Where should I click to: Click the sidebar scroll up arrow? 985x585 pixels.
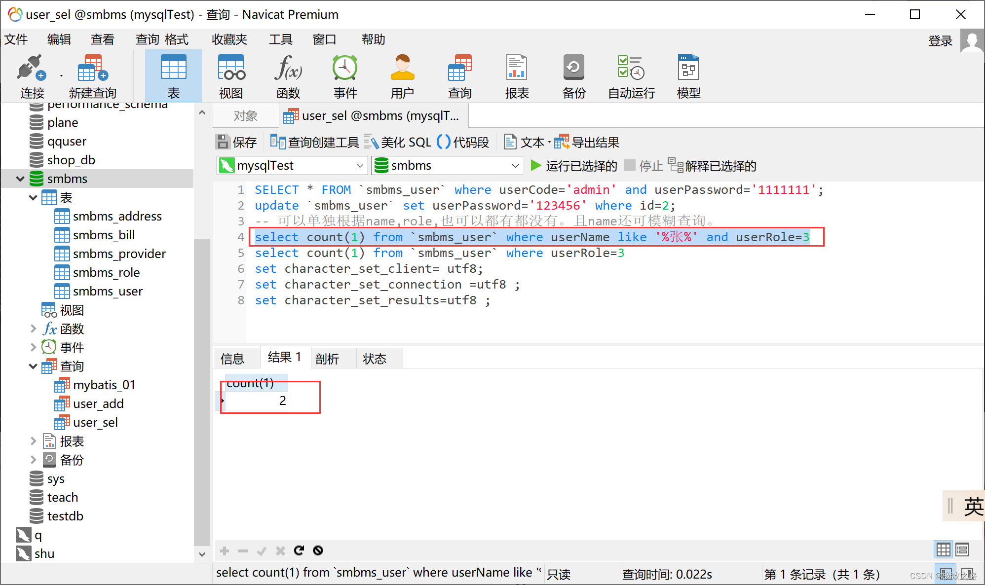click(x=202, y=112)
